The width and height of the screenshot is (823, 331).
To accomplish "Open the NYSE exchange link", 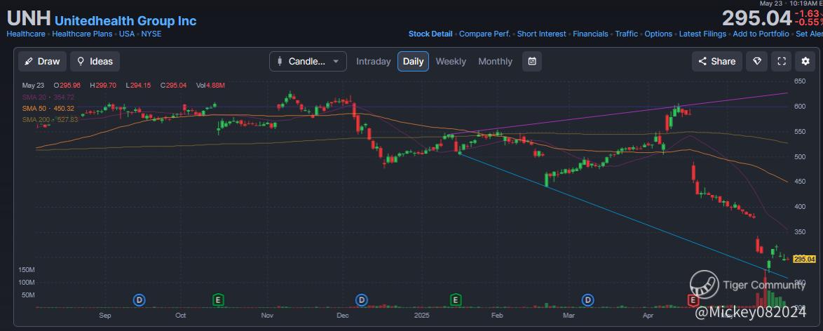I will (x=151, y=34).
